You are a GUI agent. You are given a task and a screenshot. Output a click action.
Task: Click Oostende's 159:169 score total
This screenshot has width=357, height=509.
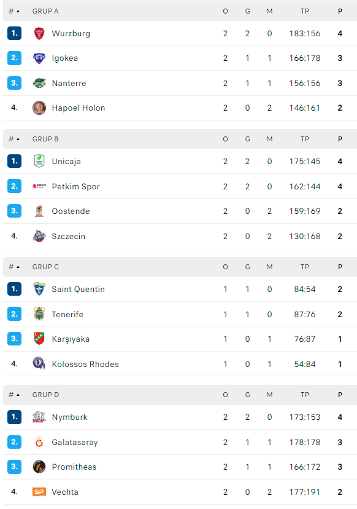(304, 211)
